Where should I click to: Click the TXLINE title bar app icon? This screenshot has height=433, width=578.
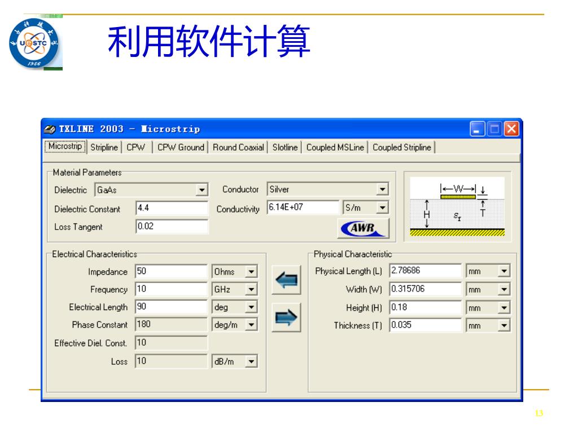(x=50, y=129)
